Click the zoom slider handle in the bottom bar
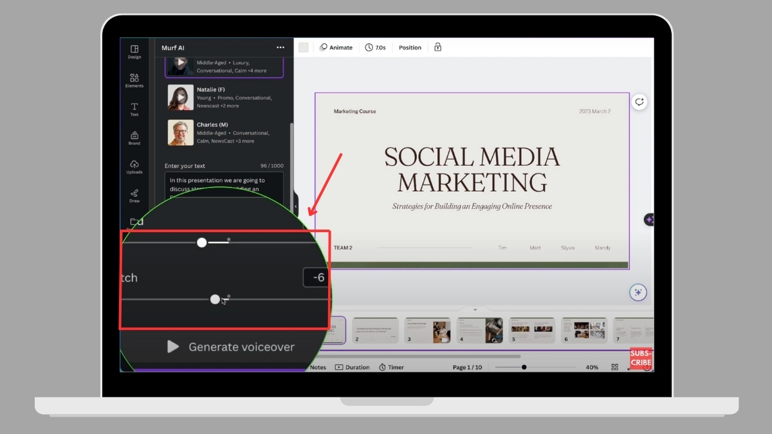772x434 pixels. click(x=524, y=367)
